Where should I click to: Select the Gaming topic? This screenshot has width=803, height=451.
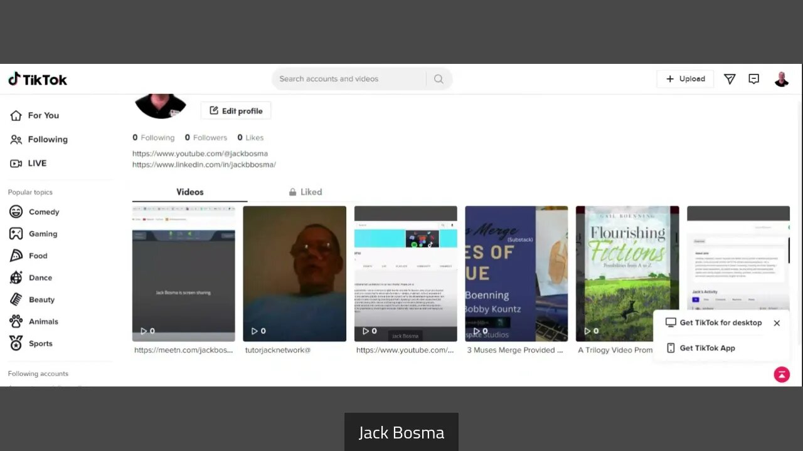point(33,234)
